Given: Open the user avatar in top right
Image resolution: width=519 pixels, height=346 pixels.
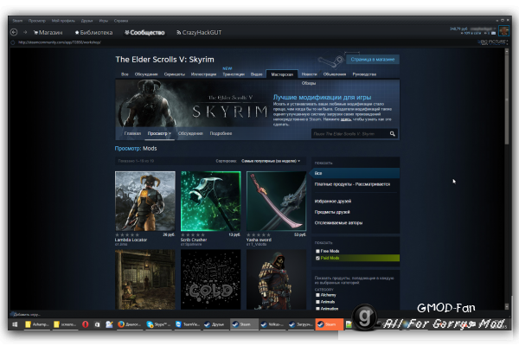Looking at the screenshot, I should coord(503,31).
